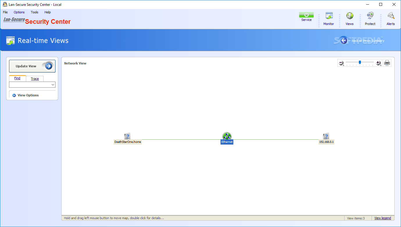Image resolution: width=401 pixels, height=227 pixels.
Task: Select the DeathStarOne.home device node icon
Action: (x=127, y=136)
